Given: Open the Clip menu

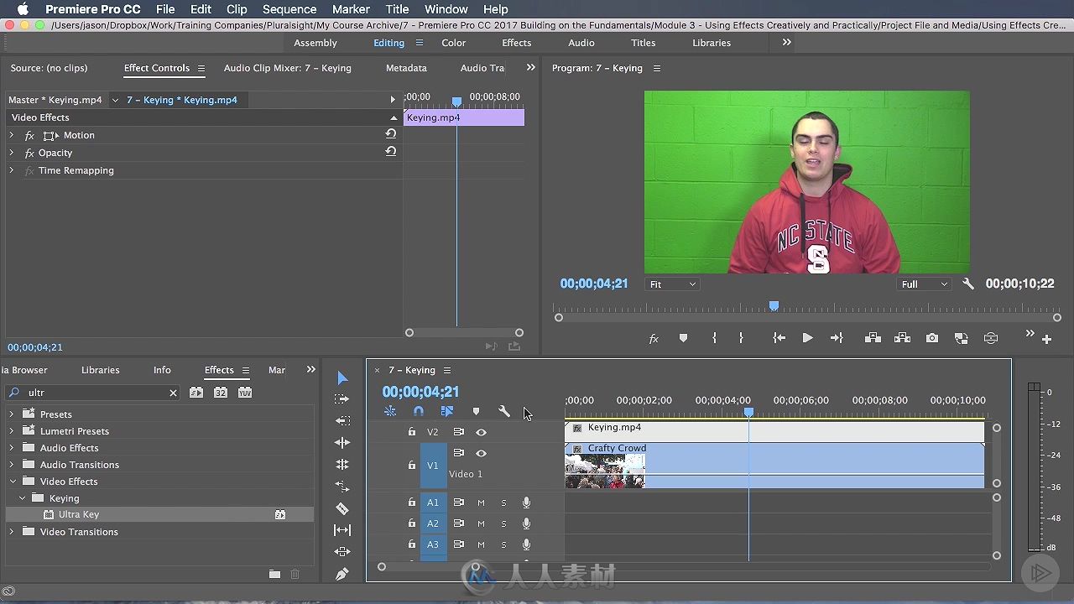Looking at the screenshot, I should [x=237, y=9].
